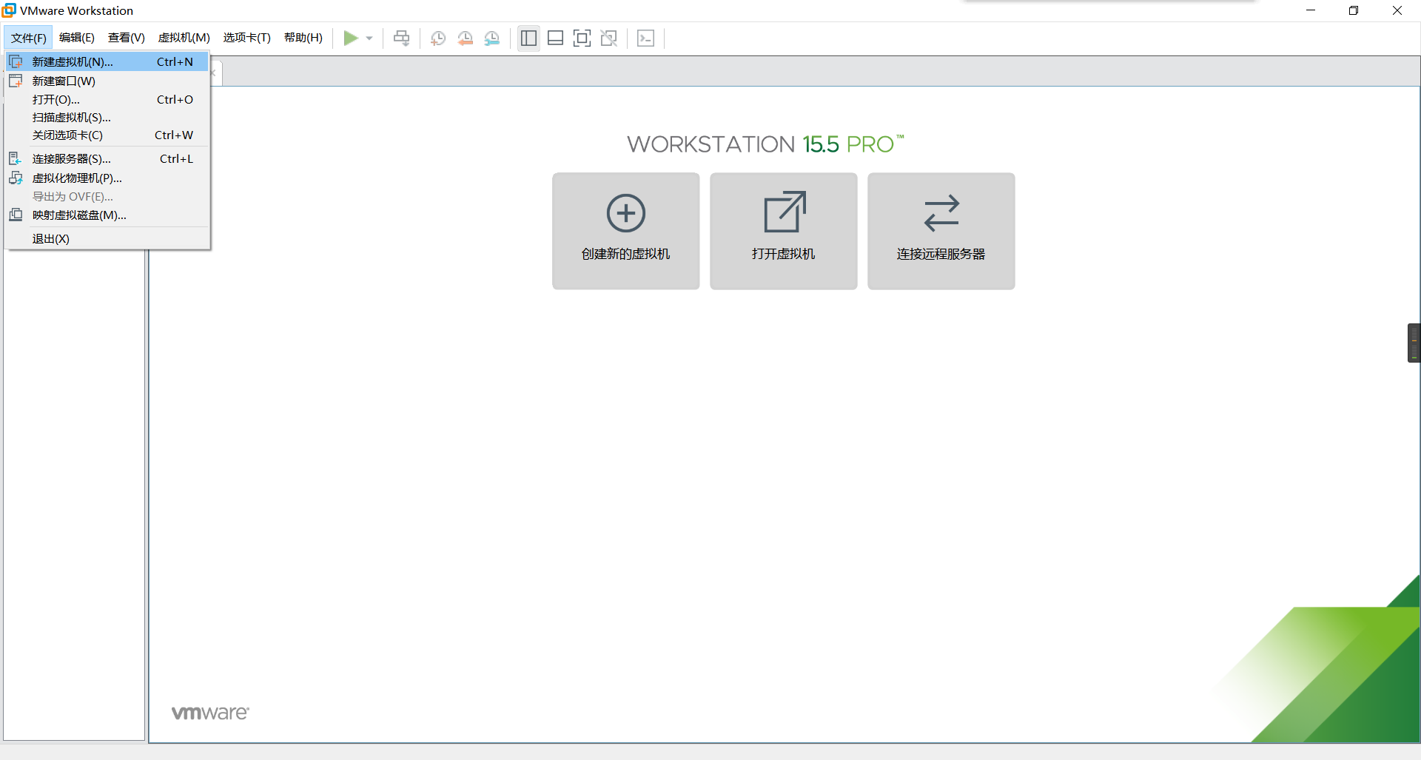
Task: Open the console view icon
Action: point(645,38)
